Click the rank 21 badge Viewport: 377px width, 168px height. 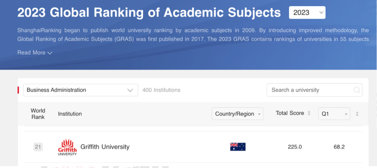[x=38, y=147]
